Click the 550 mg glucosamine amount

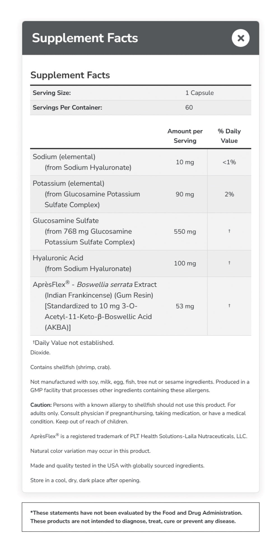pos(185,232)
